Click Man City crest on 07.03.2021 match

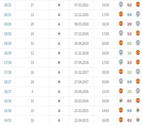[121, 5]
